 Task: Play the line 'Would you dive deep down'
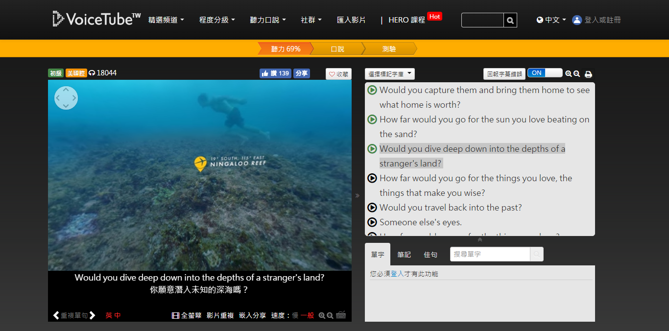372,149
